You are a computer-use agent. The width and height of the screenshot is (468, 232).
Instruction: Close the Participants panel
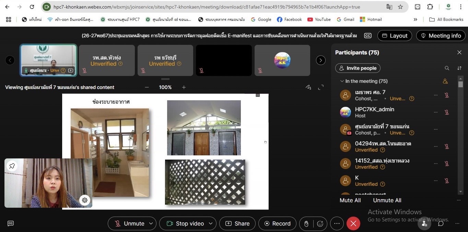pos(459,52)
